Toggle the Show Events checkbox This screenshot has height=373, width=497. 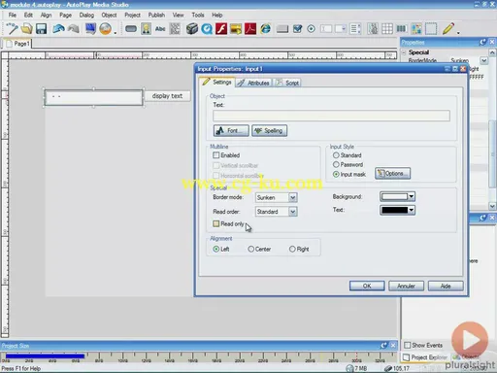408,345
